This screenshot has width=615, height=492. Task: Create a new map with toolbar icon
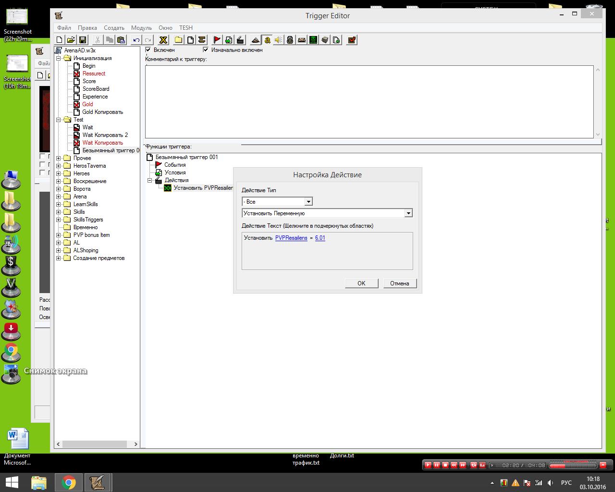pos(60,40)
